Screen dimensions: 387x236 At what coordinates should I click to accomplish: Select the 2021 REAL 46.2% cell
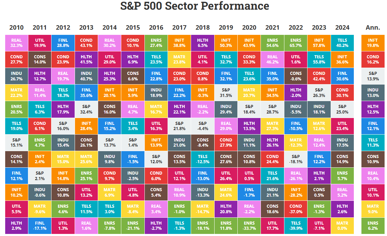(x=272, y=59)
